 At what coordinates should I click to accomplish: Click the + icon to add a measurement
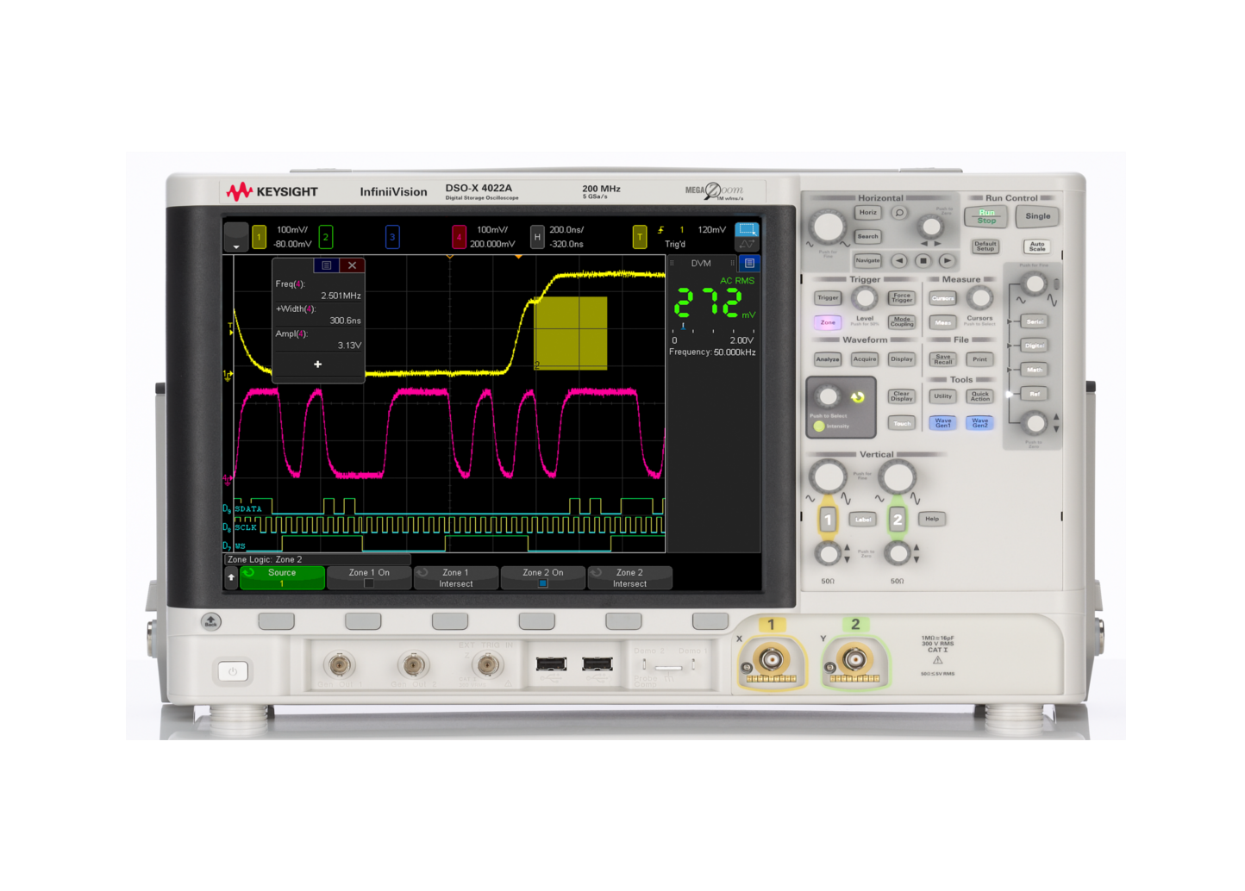pyautogui.click(x=318, y=364)
